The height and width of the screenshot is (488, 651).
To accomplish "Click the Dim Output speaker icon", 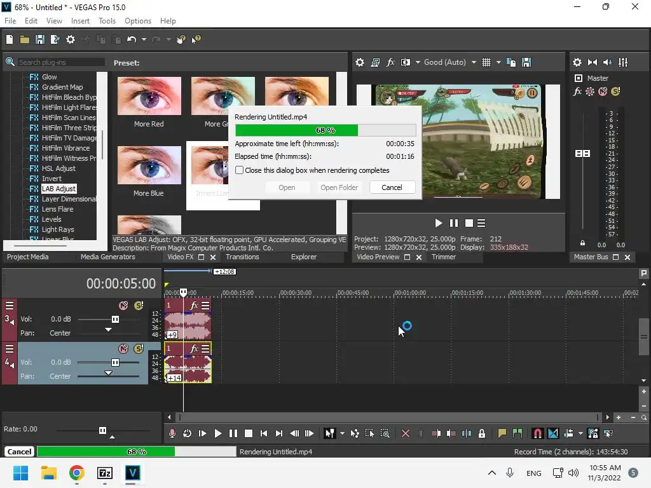I will pos(607,62).
